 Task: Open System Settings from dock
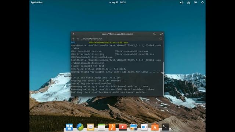(144, 127)
